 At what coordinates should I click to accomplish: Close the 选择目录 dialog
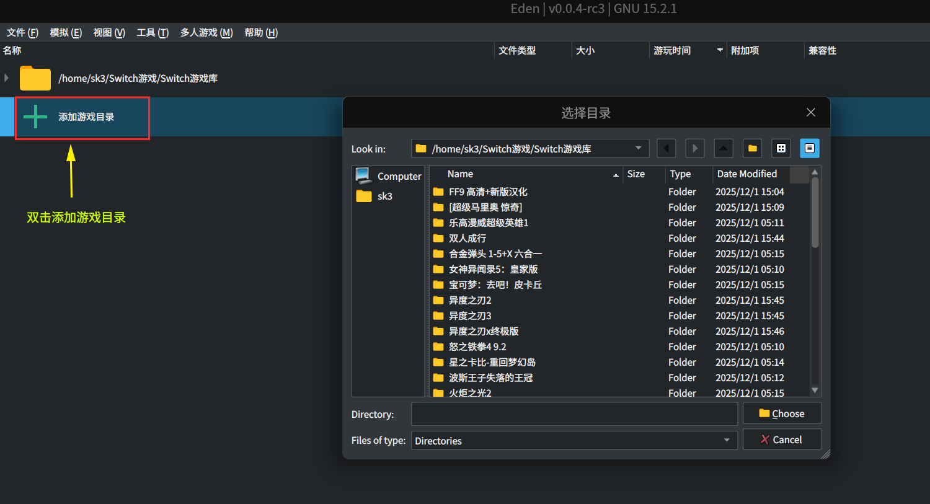pyautogui.click(x=810, y=112)
